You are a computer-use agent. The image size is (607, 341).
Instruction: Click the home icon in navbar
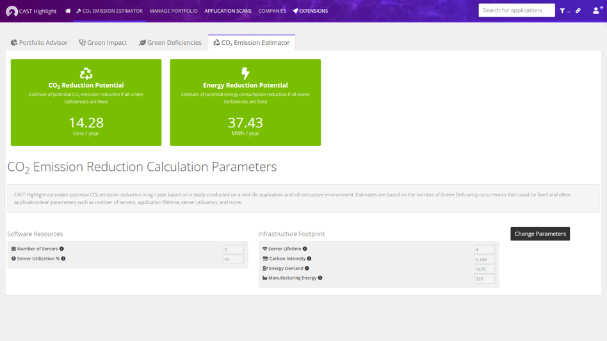click(68, 11)
